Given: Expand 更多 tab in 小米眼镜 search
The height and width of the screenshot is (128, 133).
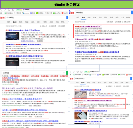Looking at the screenshot, I should (63, 22).
